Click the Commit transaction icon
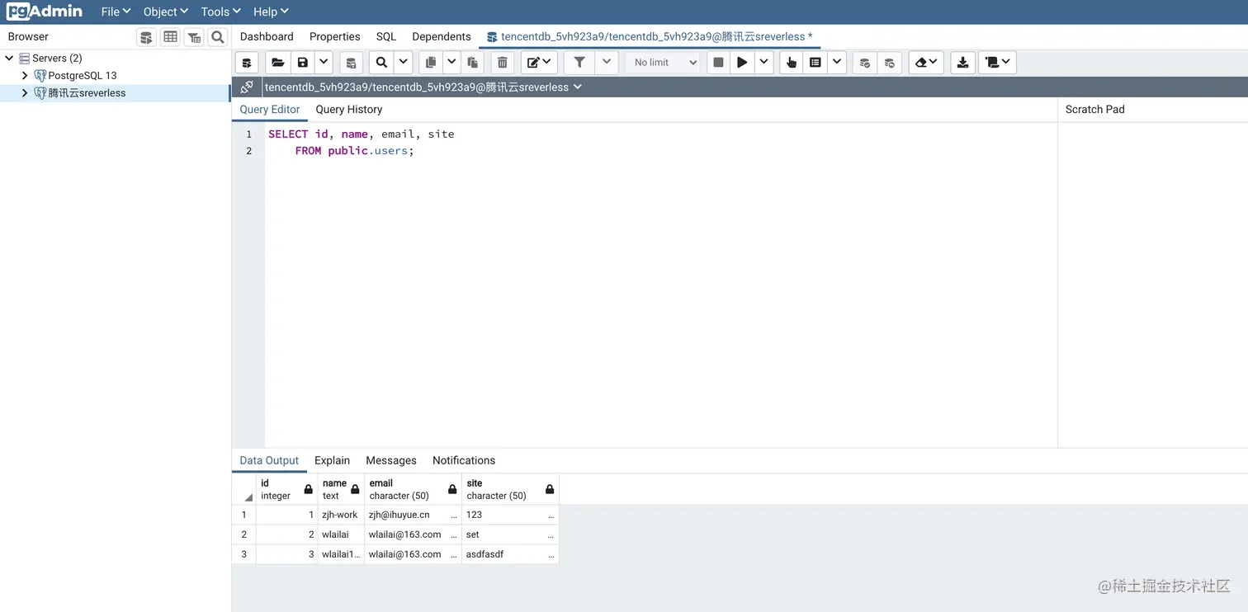The width and height of the screenshot is (1248, 612). 864,63
